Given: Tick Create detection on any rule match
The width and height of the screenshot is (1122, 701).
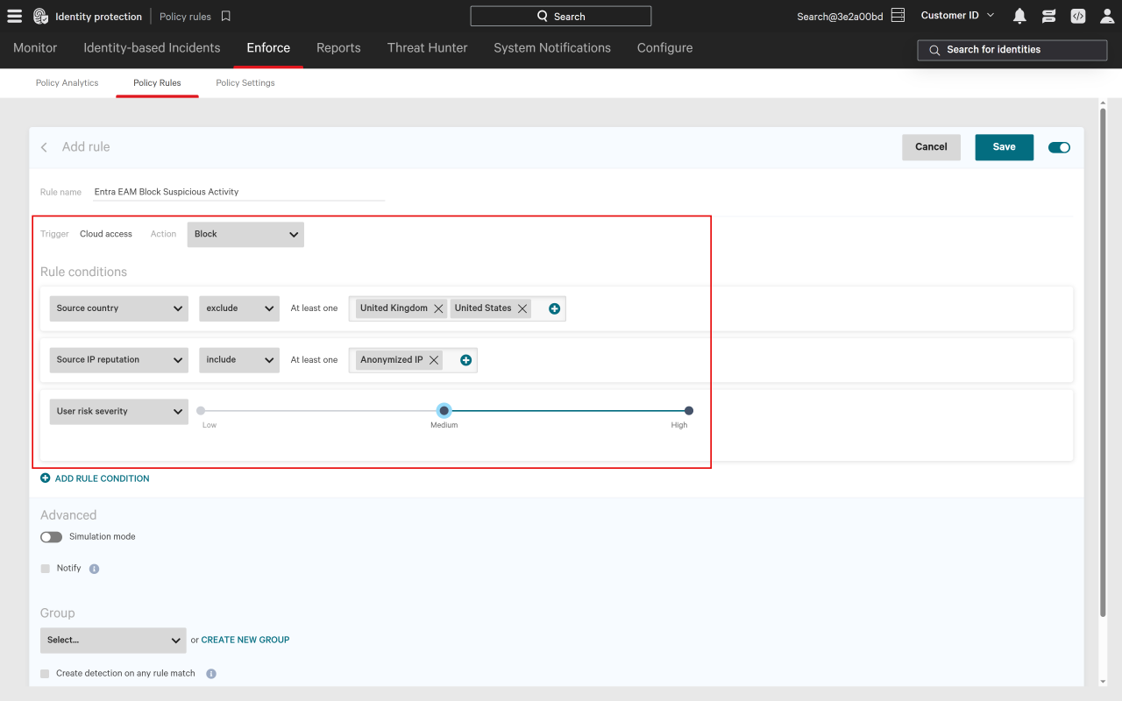Looking at the screenshot, I should pyautogui.click(x=45, y=674).
